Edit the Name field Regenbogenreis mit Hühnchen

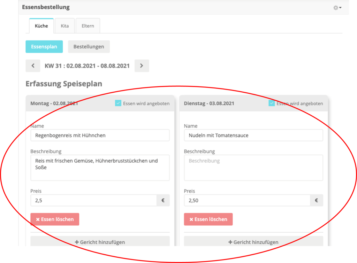point(100,136)
